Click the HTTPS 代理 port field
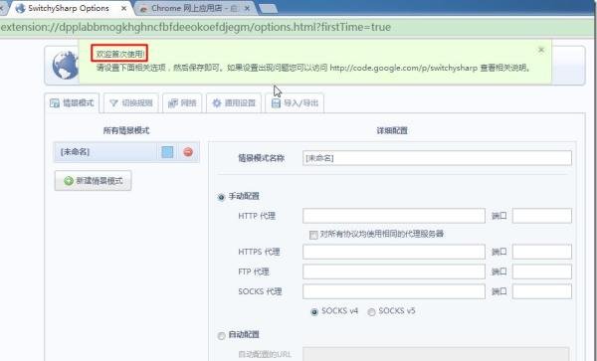 542,252
